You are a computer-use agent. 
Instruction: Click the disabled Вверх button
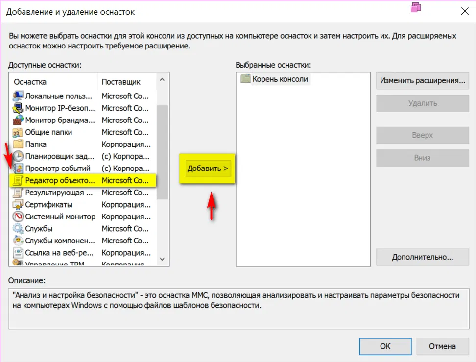tap(423, 135)
